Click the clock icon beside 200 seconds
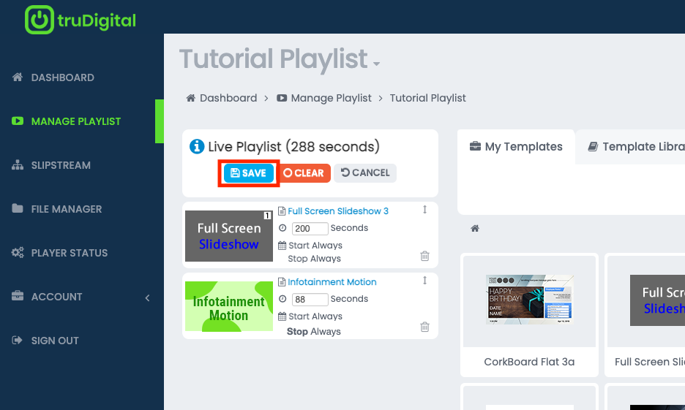 tap(282, 228)
